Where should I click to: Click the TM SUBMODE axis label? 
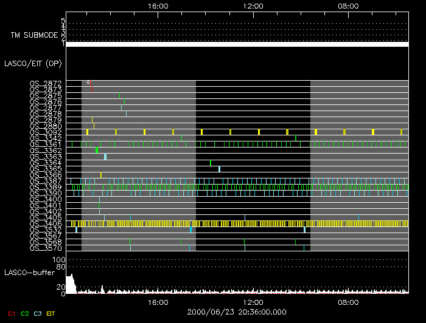point(33,35)
